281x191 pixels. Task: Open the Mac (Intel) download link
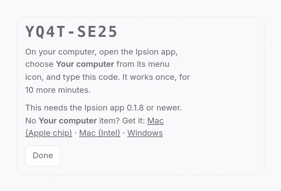100,133
